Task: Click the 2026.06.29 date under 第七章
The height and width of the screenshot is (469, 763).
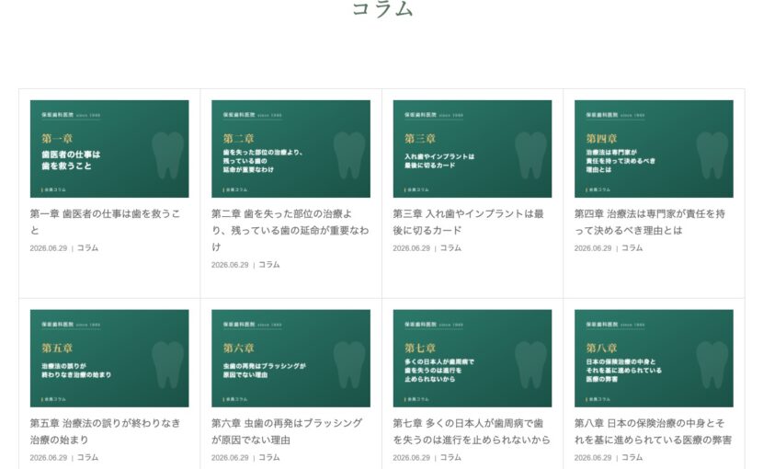Action: point(412,458)
